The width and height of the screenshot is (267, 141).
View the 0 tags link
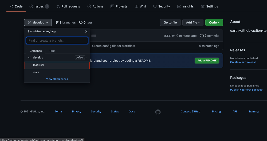pyautogui.click(x=86, y=22)
